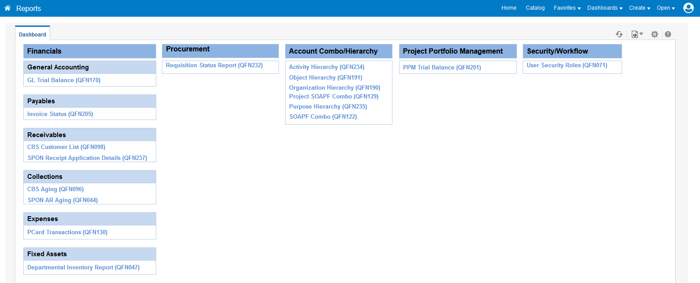Open the user profile avatar icon
This screenshot has height=283, width=700.
pos(688,8)
